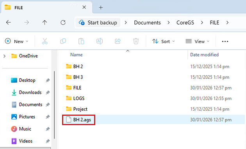The height and width of the screenshot is (149, 246).
Task: Open the New item dropdown
Action: (x=17, y=41)
